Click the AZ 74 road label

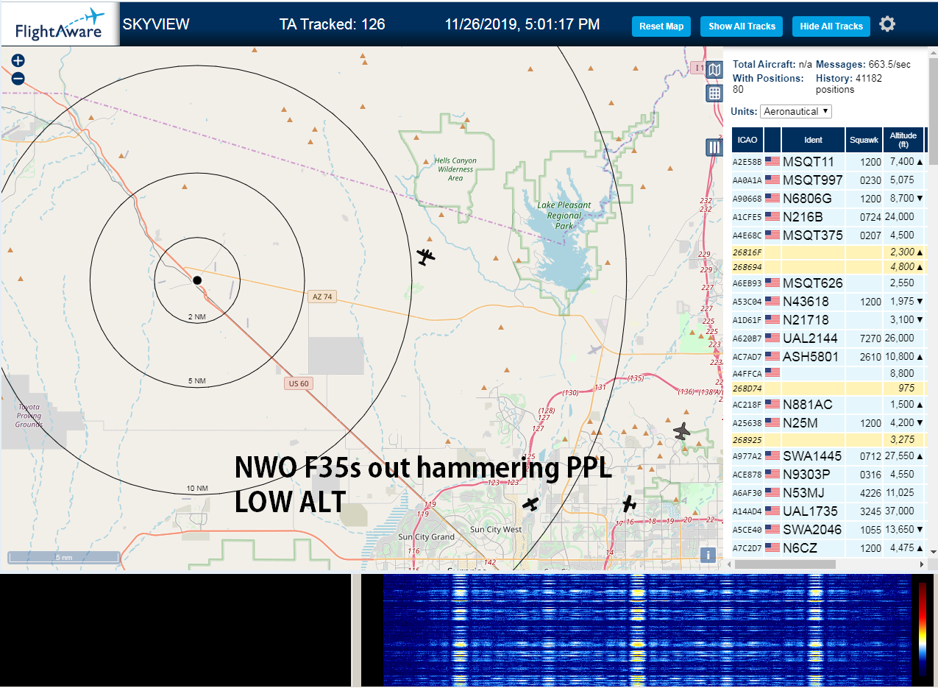click(x=322, y=297)
